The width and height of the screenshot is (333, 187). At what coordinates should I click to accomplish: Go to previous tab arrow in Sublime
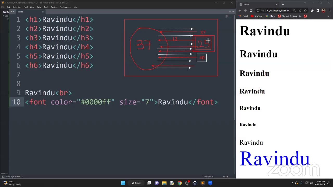(11, 12)
